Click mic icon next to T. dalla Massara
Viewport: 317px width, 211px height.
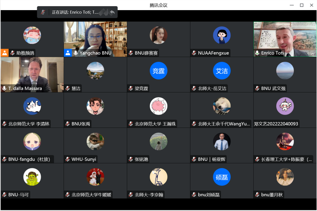point(4,88)
